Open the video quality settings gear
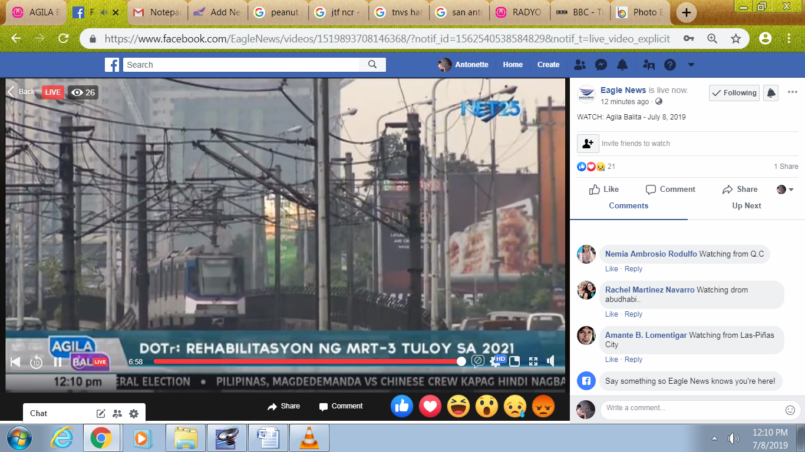 pyautogui.click(x=496, y=362)
